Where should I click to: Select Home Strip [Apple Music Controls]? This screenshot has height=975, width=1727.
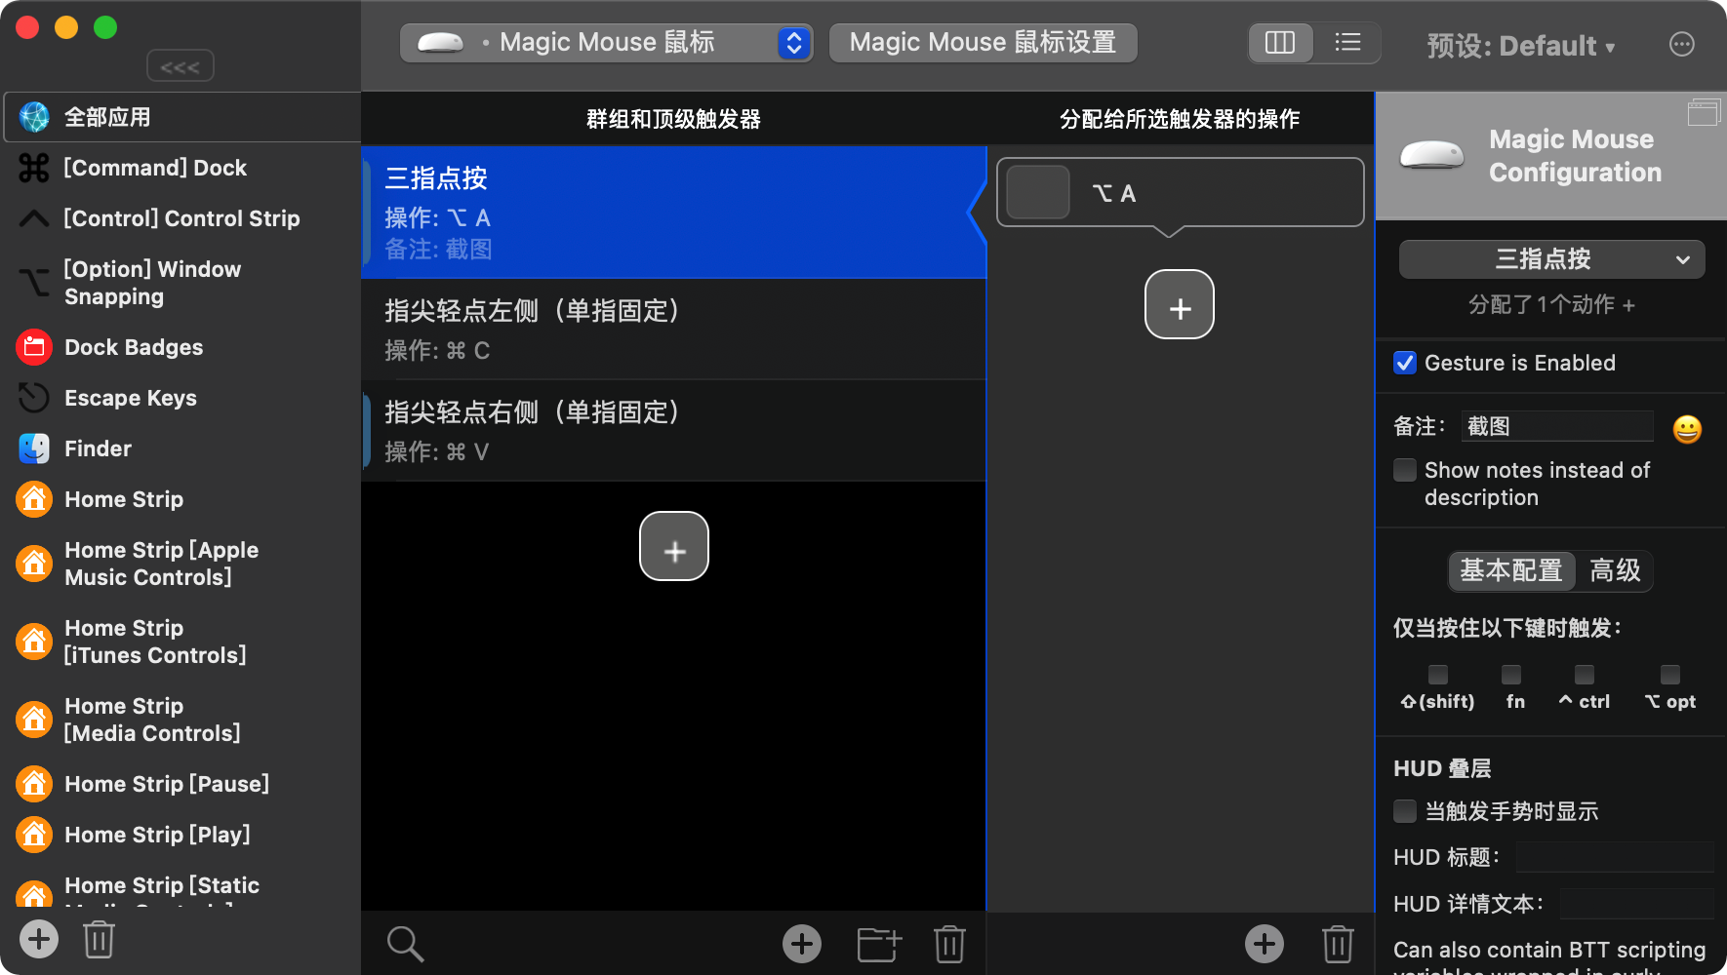tap(181, 564)
